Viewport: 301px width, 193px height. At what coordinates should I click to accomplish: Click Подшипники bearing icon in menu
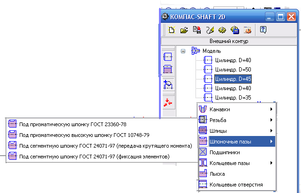point(203,152)
